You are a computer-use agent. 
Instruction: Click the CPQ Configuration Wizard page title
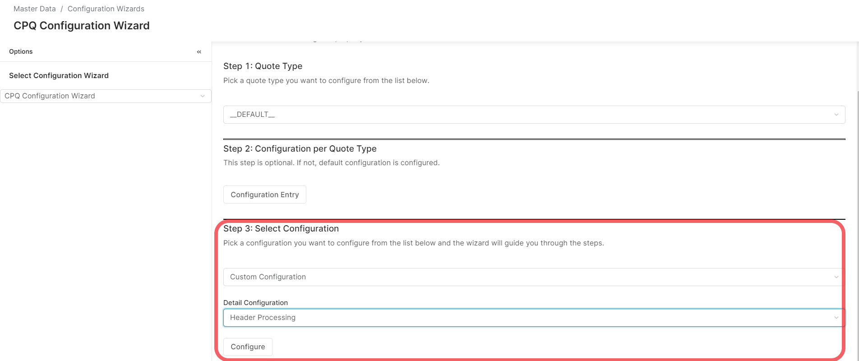[x=82, y=26]
